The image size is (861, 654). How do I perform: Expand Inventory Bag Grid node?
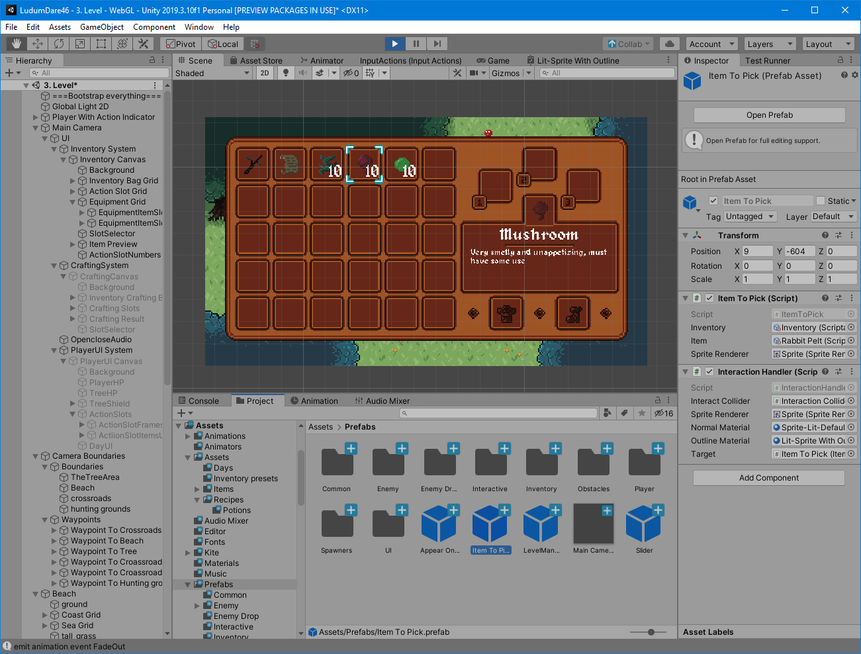point(73,181)
